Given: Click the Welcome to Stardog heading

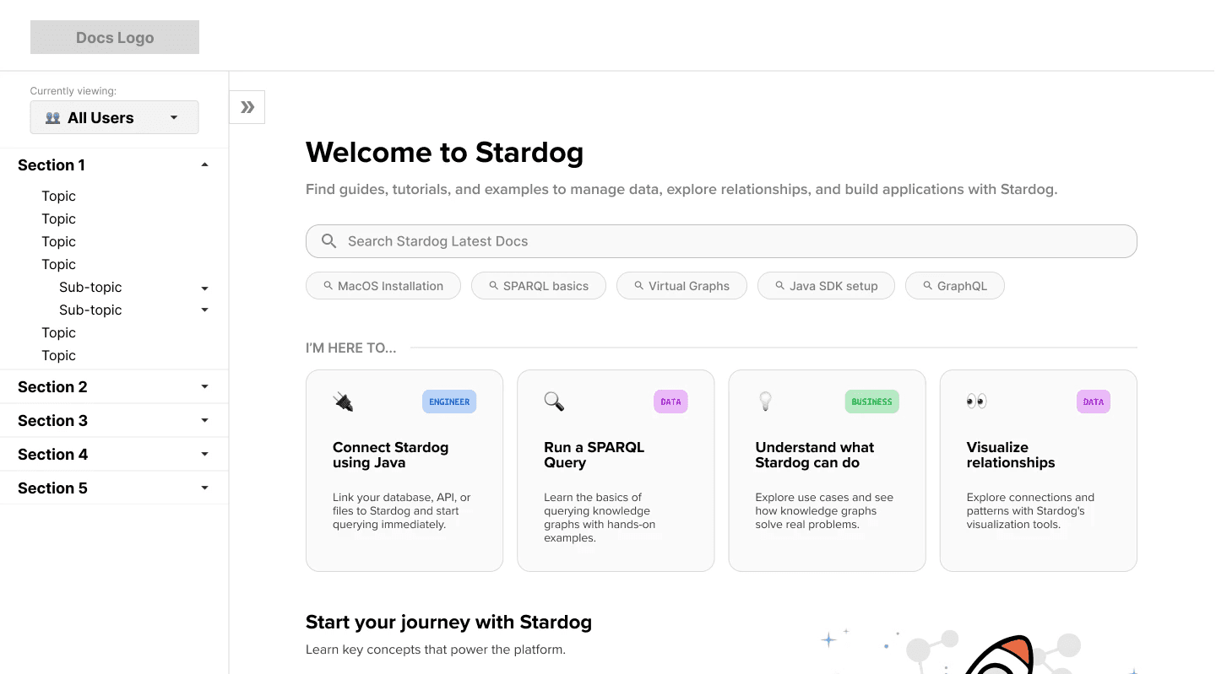Looking at the screenshot, I should pyautogui.click(x=444, y=153).
